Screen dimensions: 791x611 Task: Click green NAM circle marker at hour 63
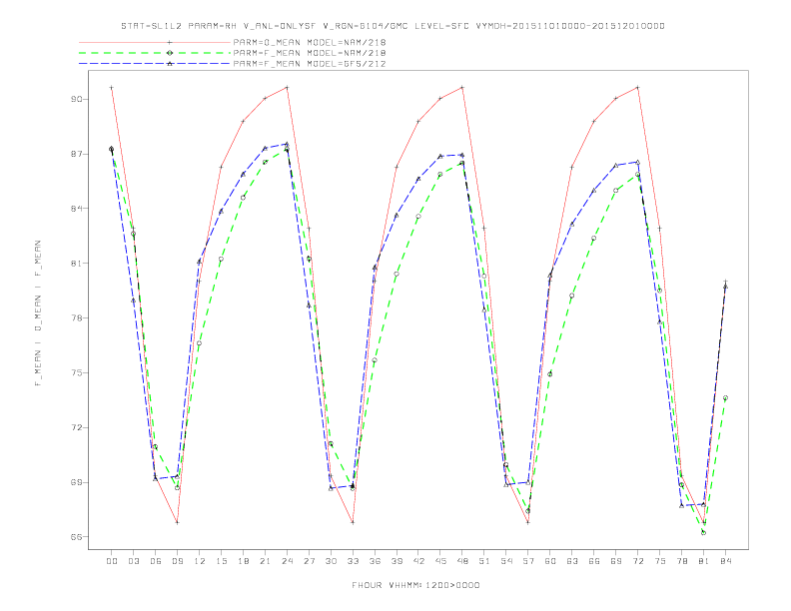(x=571, y=296)
